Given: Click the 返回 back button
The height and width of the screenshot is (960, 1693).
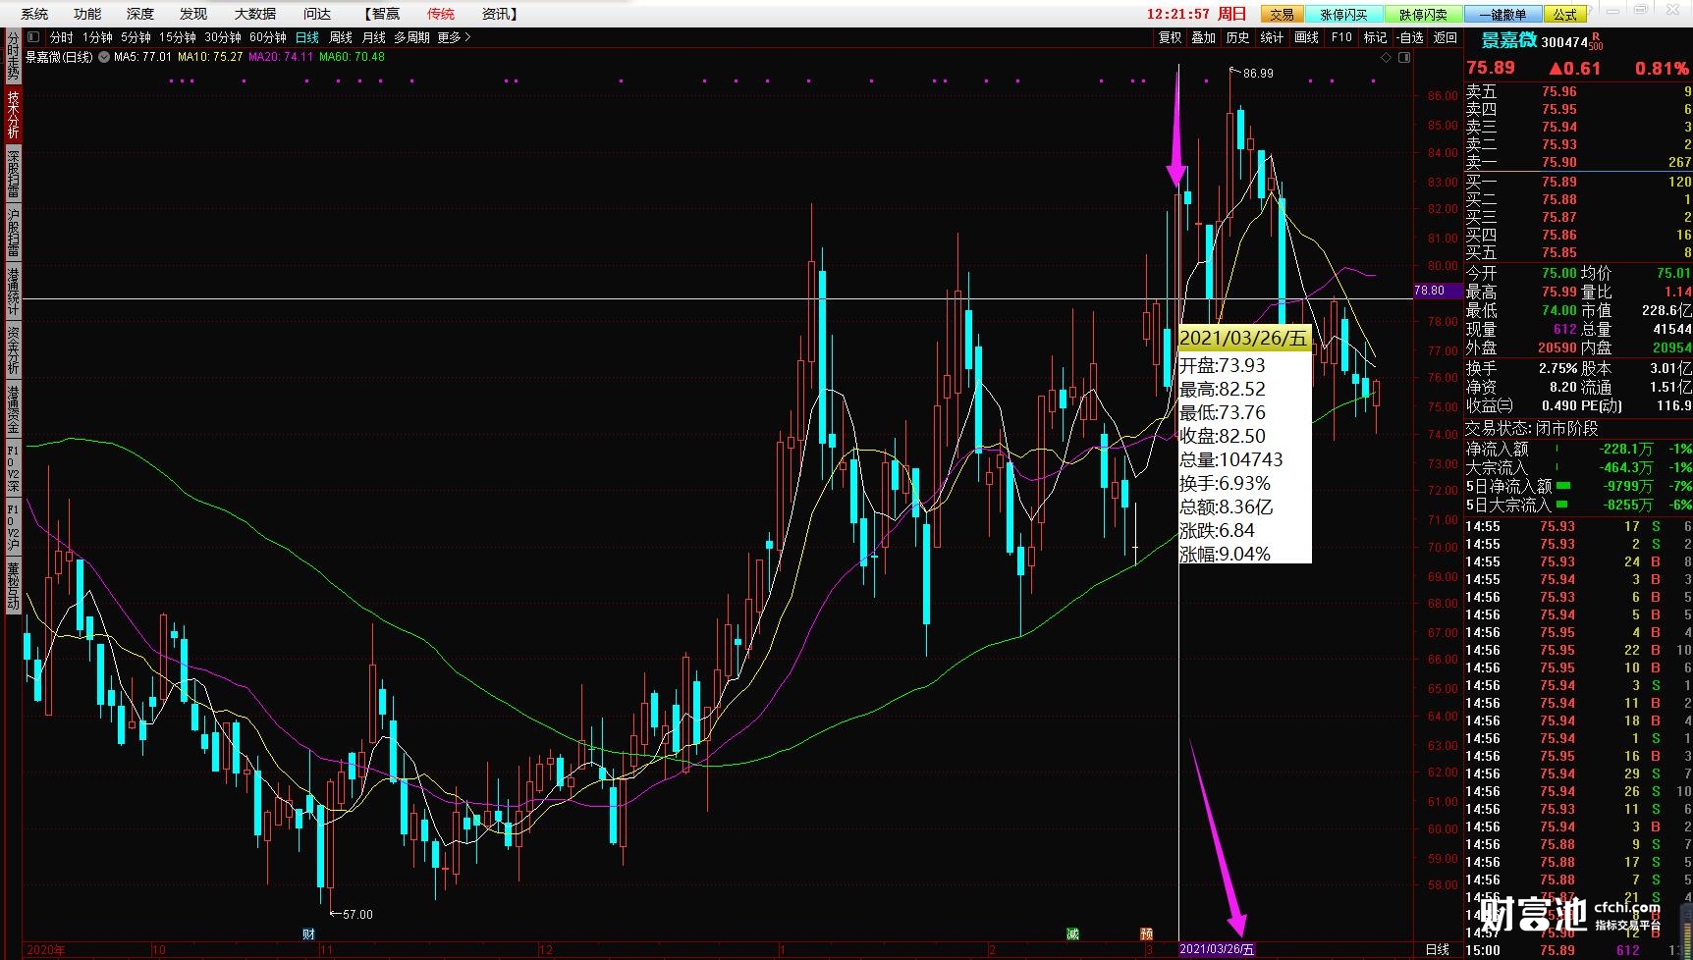Looking at the screenshot, I should 1445,37.
